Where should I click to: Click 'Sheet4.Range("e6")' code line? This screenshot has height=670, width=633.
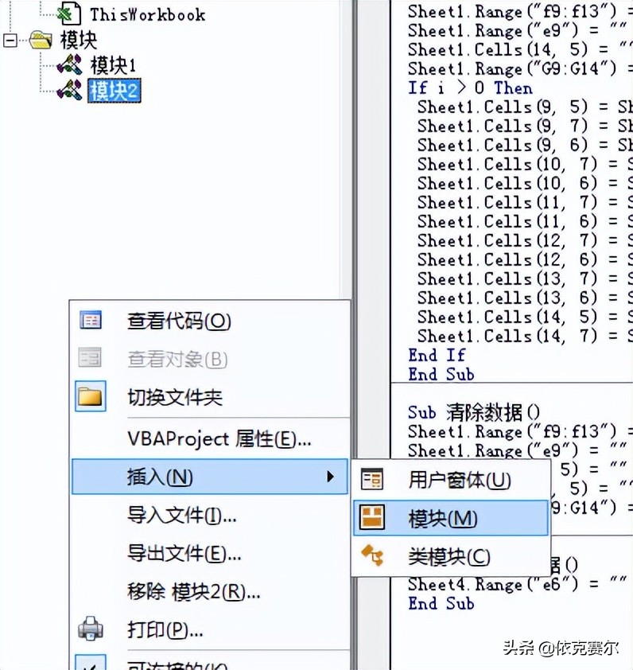pyautogui.click(x=517, y=585)
